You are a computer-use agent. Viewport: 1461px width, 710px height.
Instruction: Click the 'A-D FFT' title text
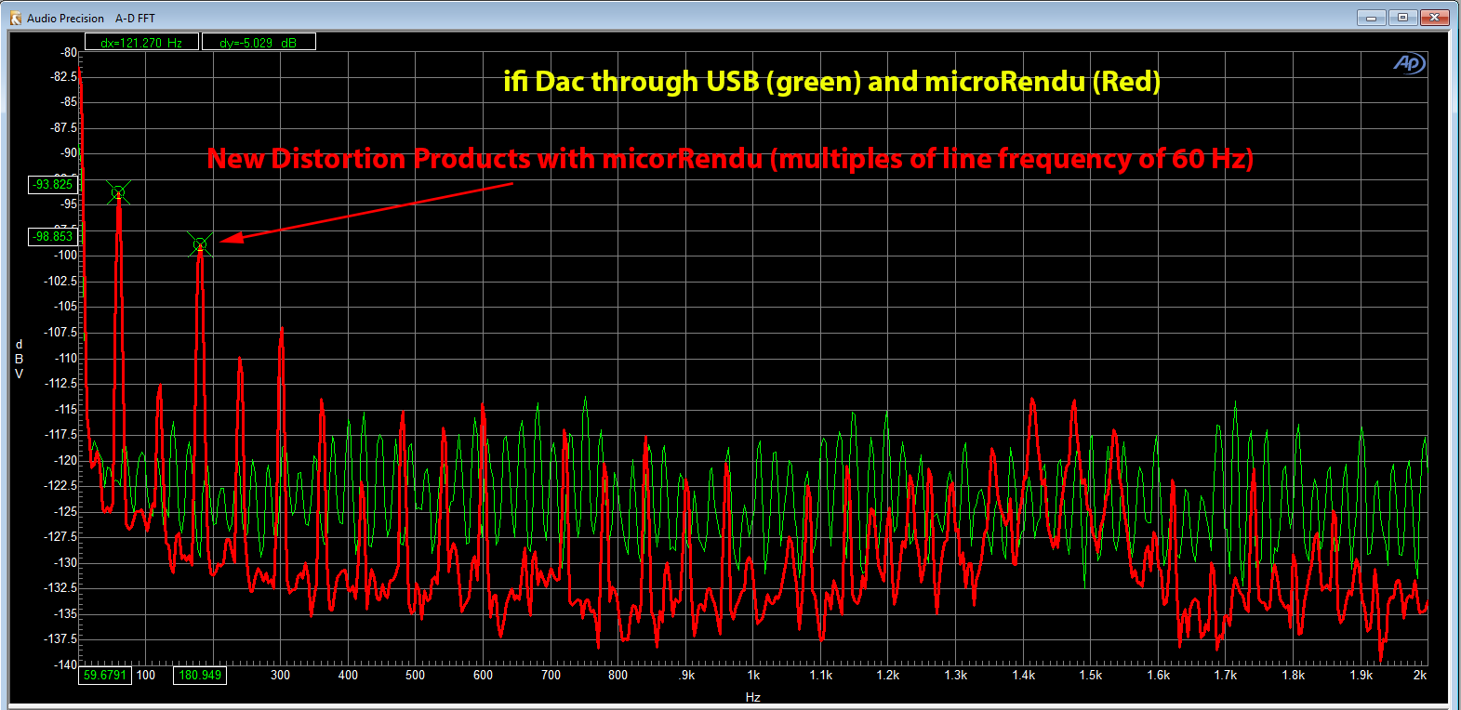coord(135,18)
